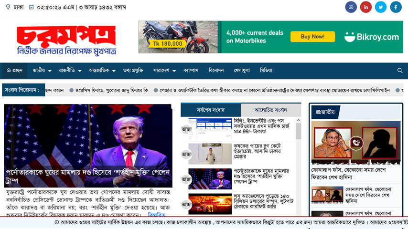Open the Los Angeles fire thumbnail
This screenshot has width=408, height=229.
[210, 204]
